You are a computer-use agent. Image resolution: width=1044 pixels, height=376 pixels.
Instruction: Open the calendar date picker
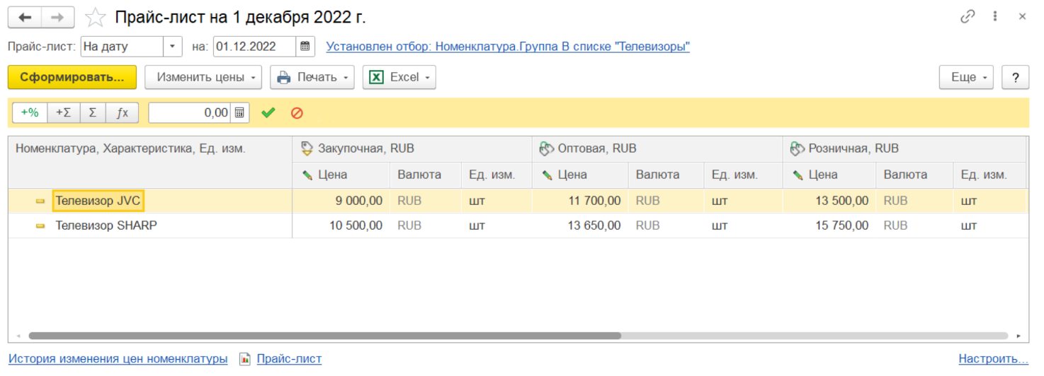click(x=305, y=47)
